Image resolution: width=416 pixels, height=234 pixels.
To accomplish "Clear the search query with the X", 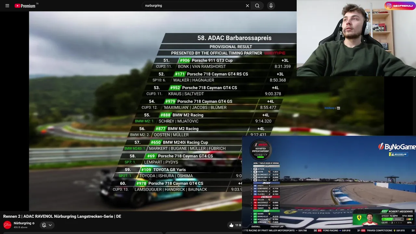I will [247, 6].
